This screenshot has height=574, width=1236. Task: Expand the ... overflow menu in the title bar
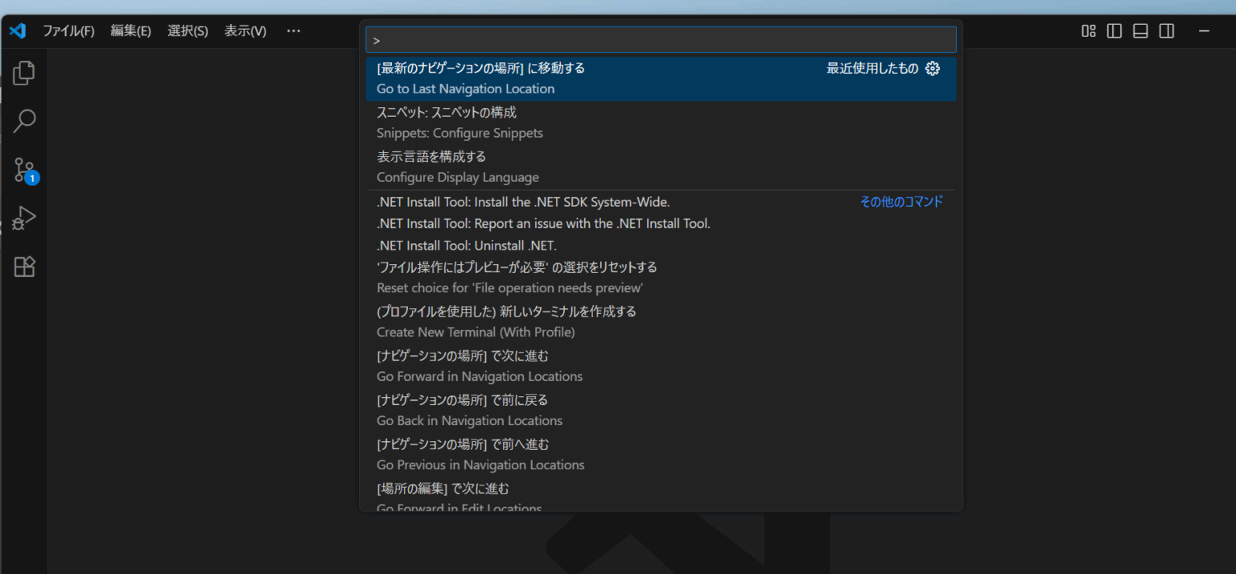pos(293,31)
